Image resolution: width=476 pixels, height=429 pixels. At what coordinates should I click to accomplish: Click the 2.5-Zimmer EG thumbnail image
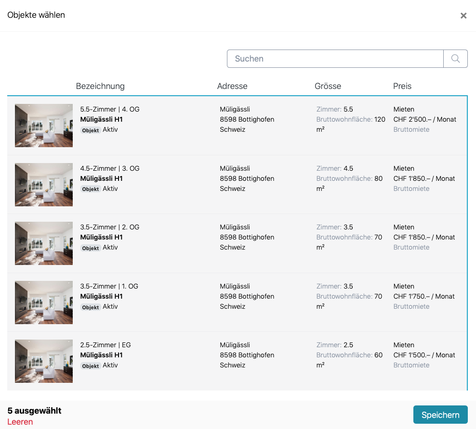pos(44,361)
